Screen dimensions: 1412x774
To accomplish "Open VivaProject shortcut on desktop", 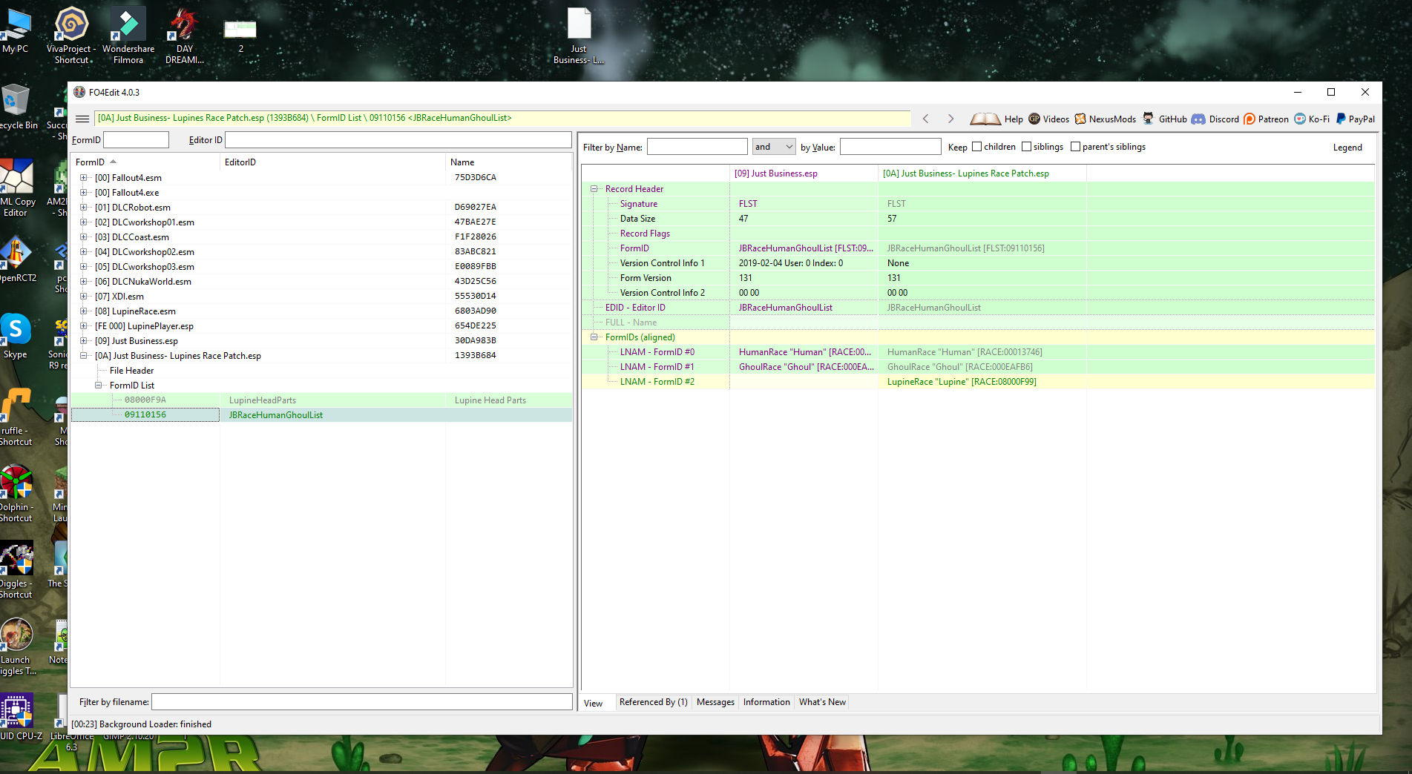I will click(72, 35).
